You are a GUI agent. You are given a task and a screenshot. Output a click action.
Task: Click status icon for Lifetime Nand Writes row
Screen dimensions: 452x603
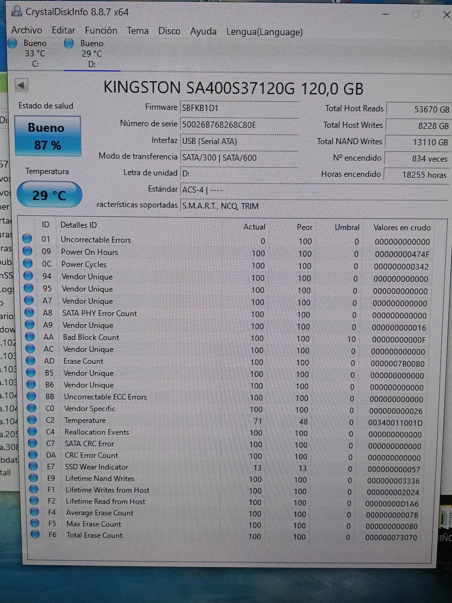click(x=34, y=478)
